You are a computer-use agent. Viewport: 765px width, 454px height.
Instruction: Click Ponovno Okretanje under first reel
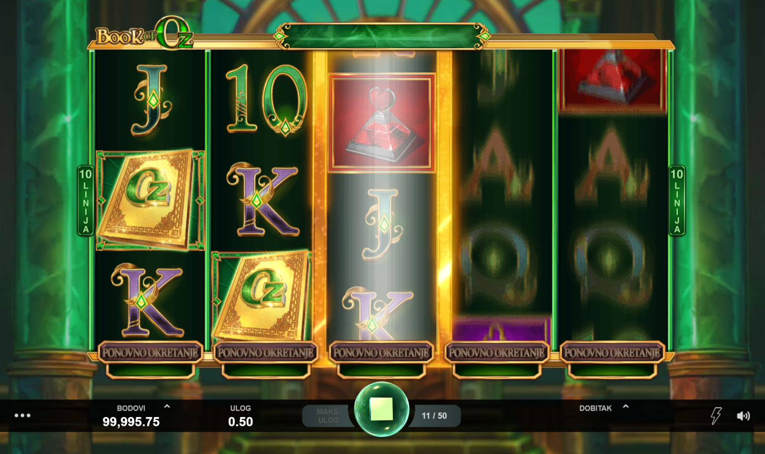(150, 353)
